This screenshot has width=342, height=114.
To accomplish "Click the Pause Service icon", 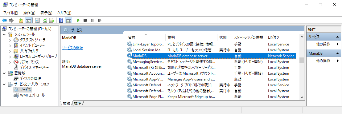I will (92, 20).
